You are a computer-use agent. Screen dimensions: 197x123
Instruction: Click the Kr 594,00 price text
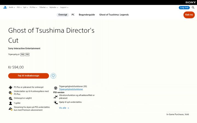(x=16, y=67)
